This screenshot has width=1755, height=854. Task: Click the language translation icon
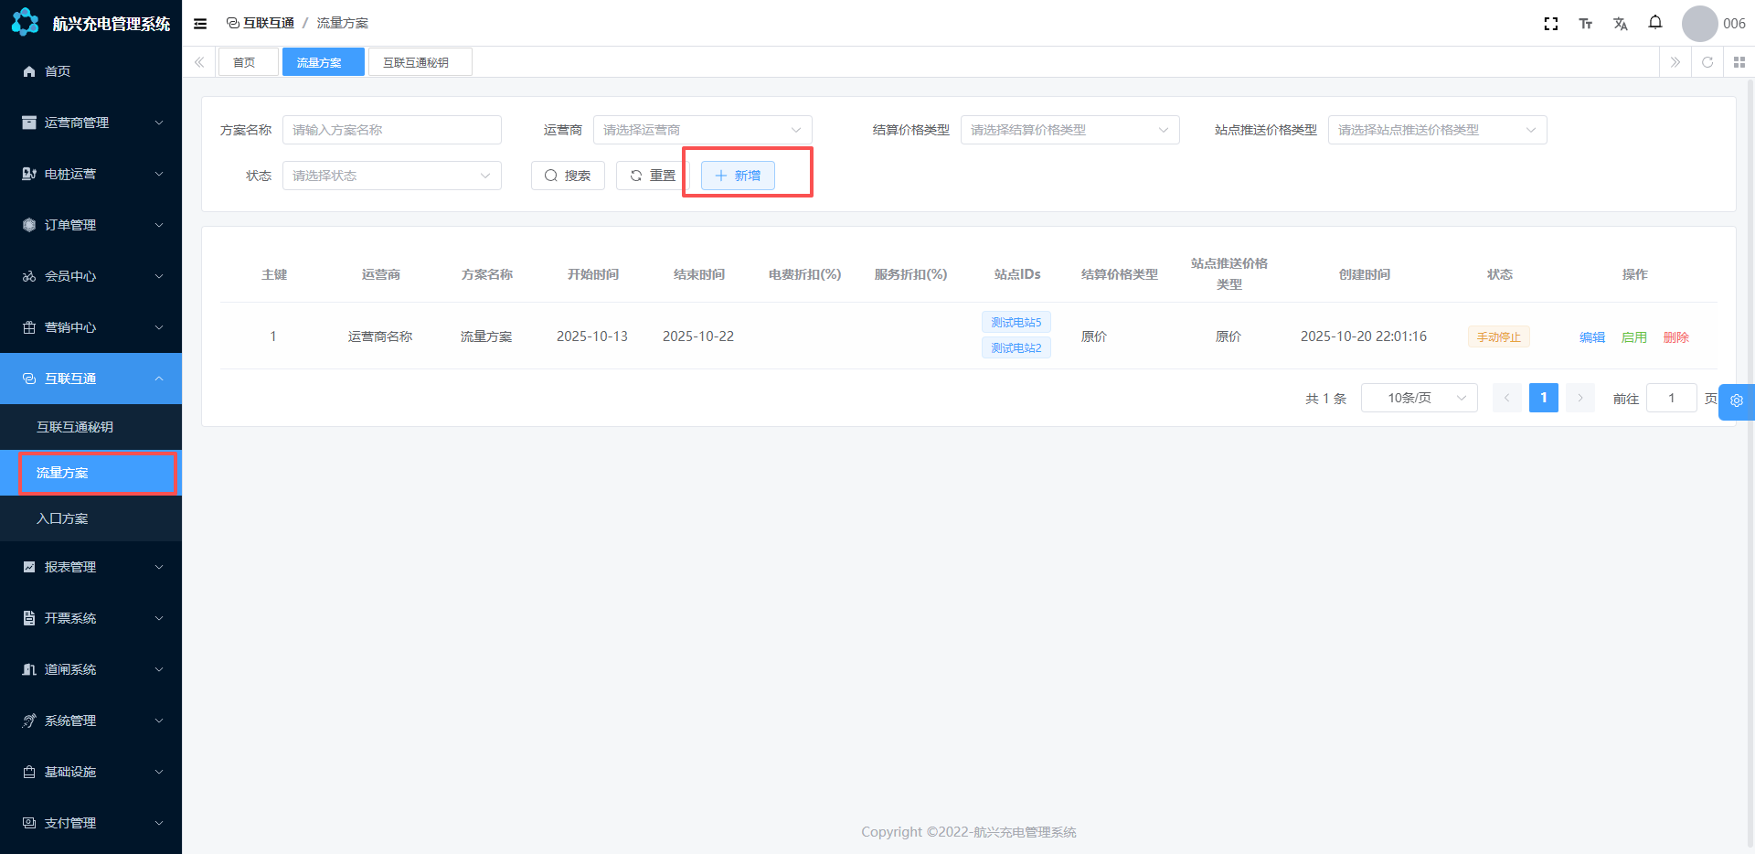[x=1620, y=24]
